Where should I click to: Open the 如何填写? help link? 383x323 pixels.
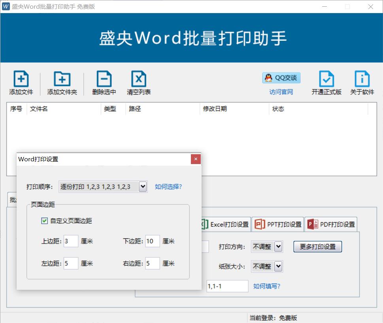click(x=267, y=286)
